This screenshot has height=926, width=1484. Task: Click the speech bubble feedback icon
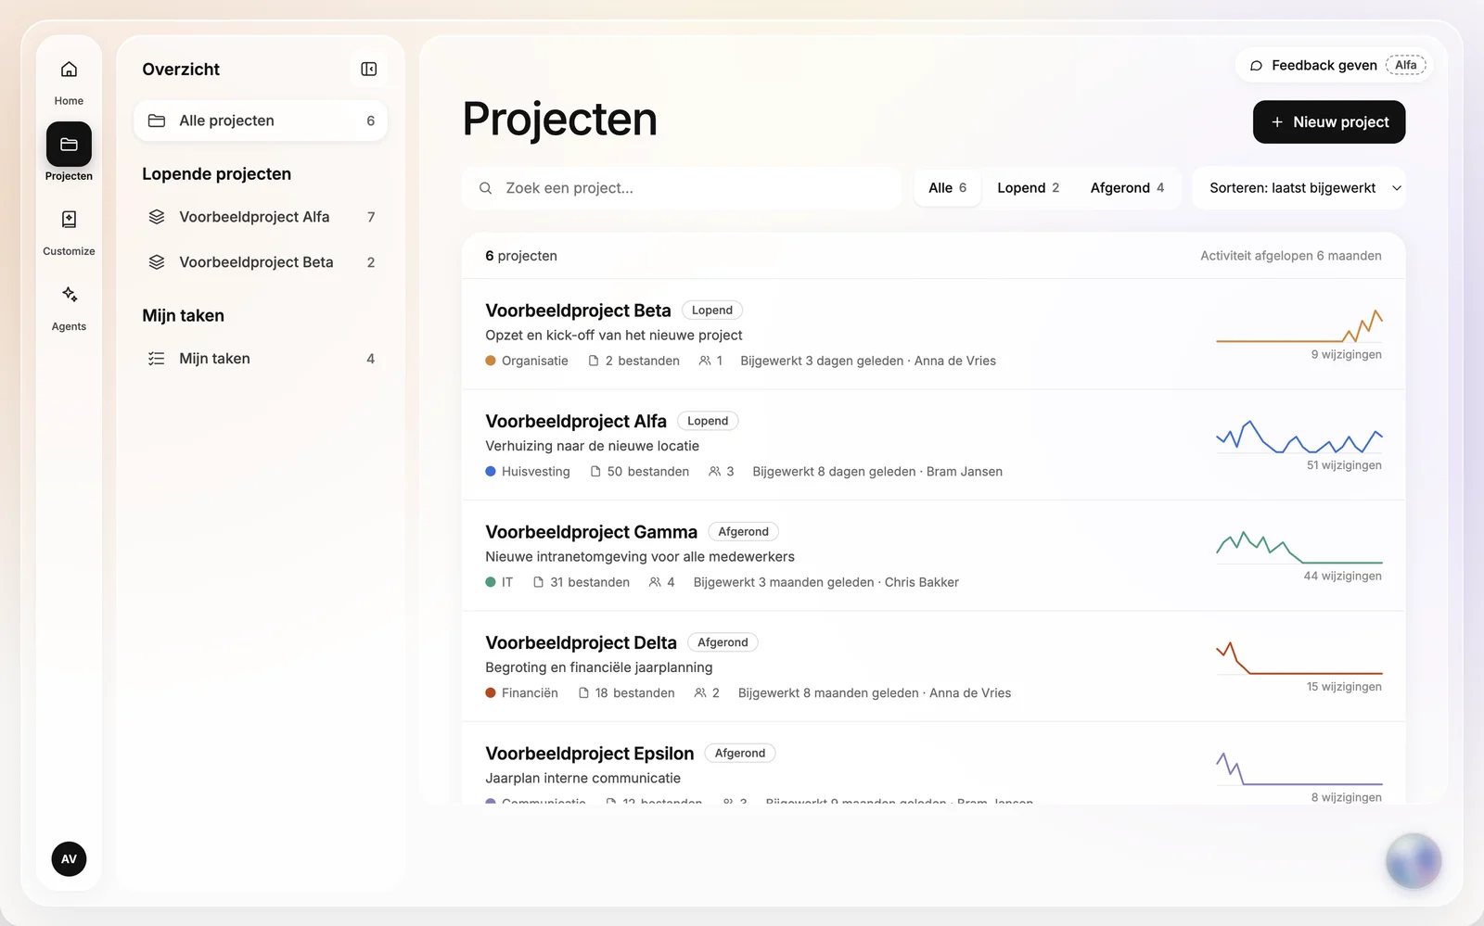click(1256, 66)
